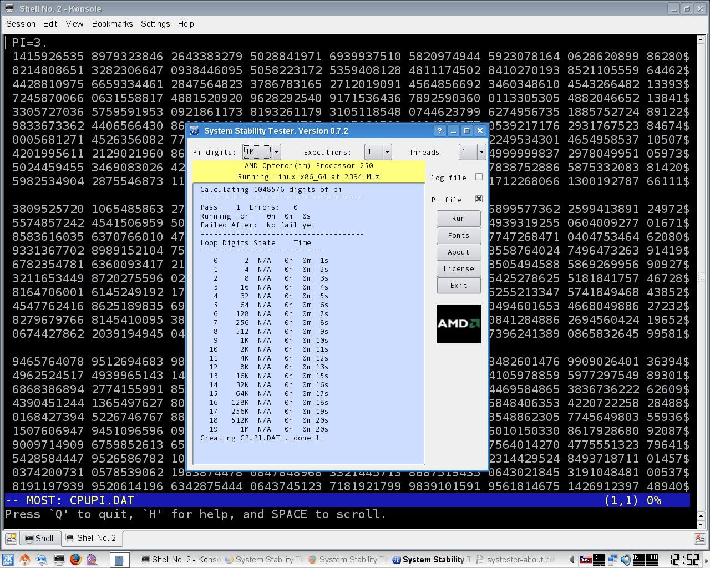Click 'Running Linux x86_64 at 2394 MHz' text
710x568 pixels.
[308, 177]
